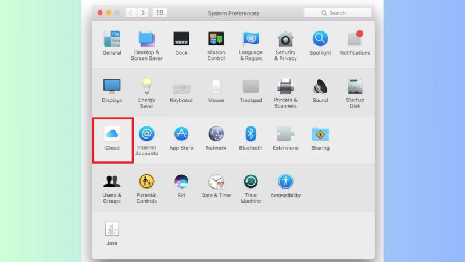
Task: Open Desktop & Screen Saver settings
Action: (146, 40)
